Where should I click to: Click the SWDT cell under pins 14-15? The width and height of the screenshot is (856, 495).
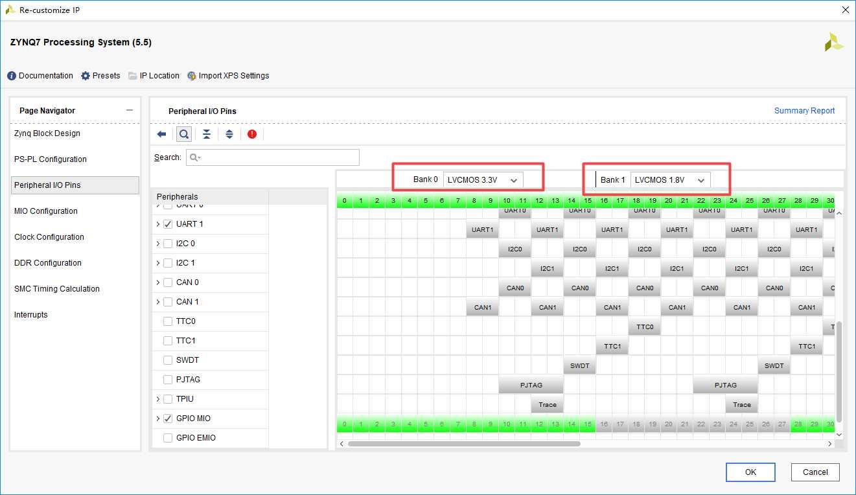[580, 365]
